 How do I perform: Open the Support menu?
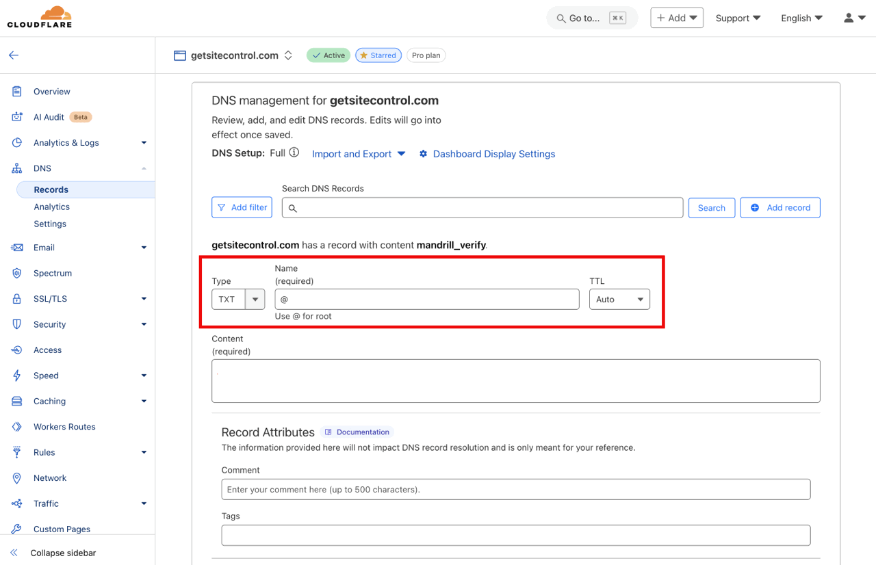[x=738, y=18]
